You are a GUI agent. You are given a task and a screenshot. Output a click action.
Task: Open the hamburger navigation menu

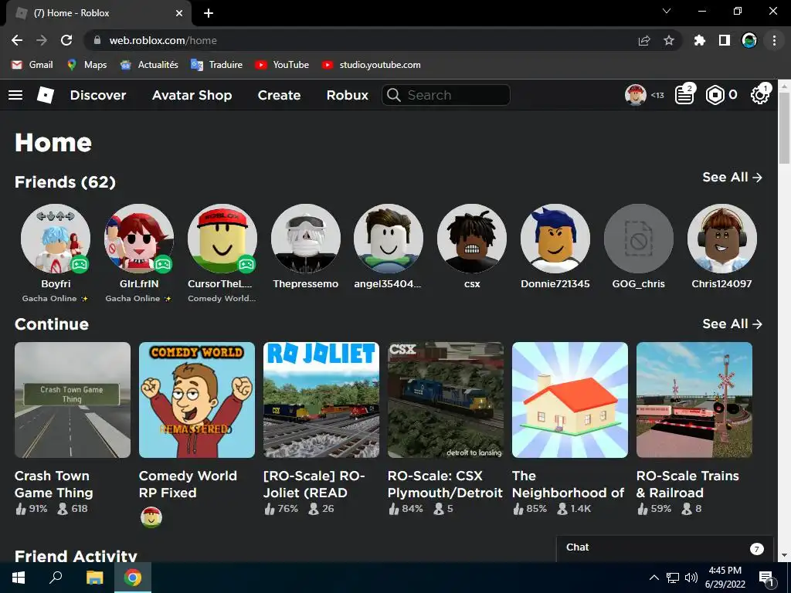pyautogui.click(x=15, y=95)
